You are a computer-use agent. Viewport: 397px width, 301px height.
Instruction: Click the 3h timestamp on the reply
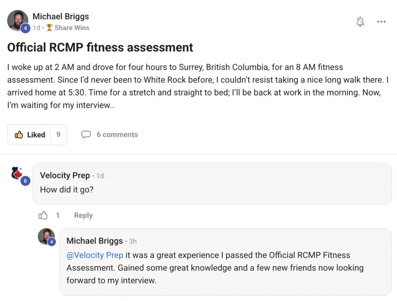(x=133, y=241)
